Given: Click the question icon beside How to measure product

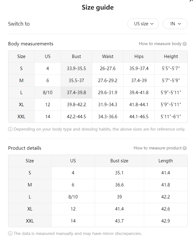Looking at the screenshot, I should pos(185,148).
